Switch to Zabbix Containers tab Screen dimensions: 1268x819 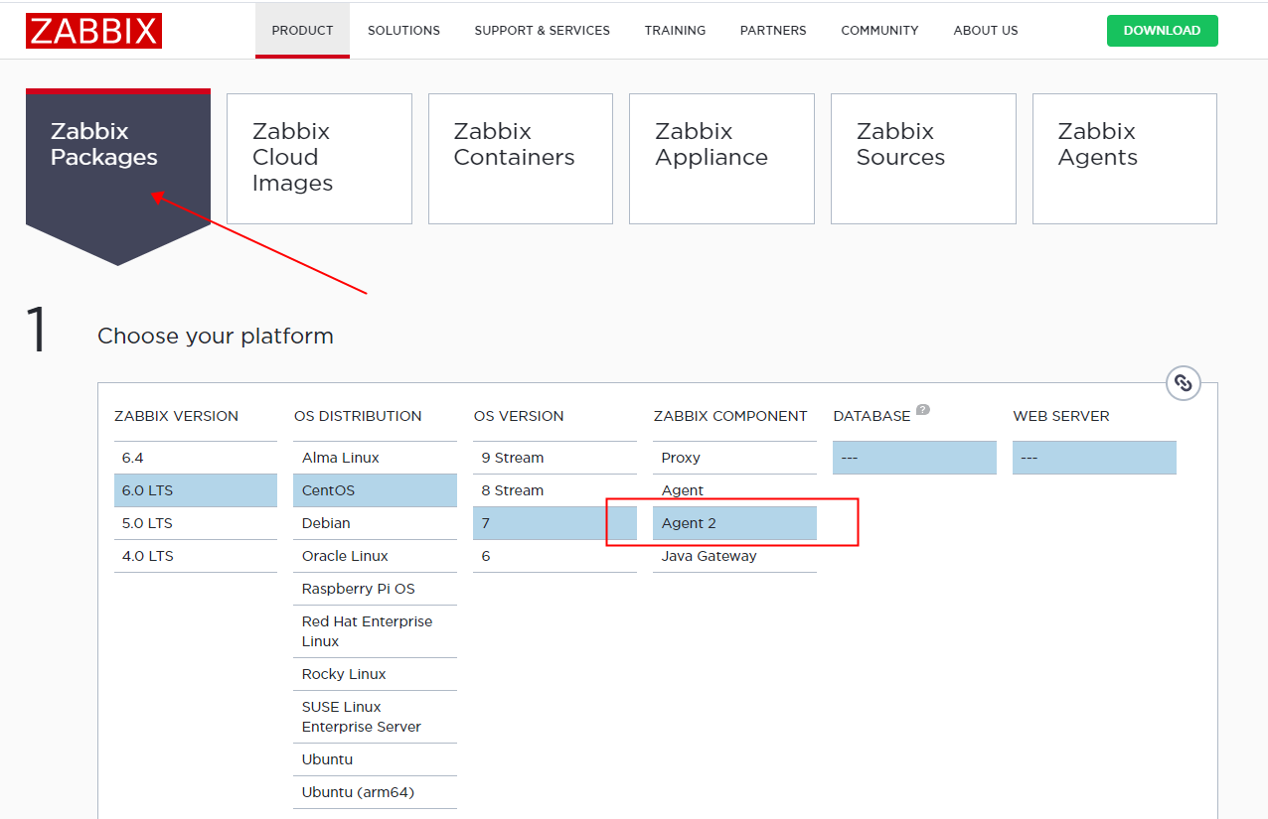pyautogui.click(x=521, y=159)
